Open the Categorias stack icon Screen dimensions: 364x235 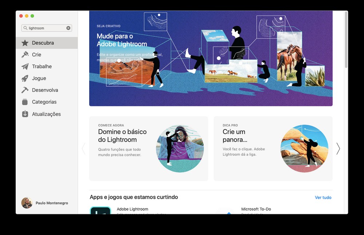[x=25, y=102]
